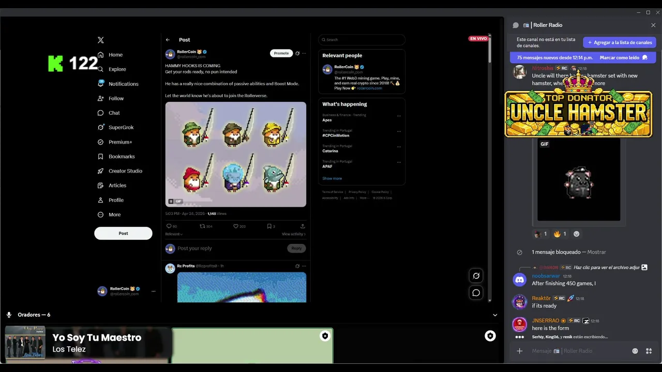Open Notifications in X sidebar
The height and width of the screenshot is (372, 662).
point(118,84)
